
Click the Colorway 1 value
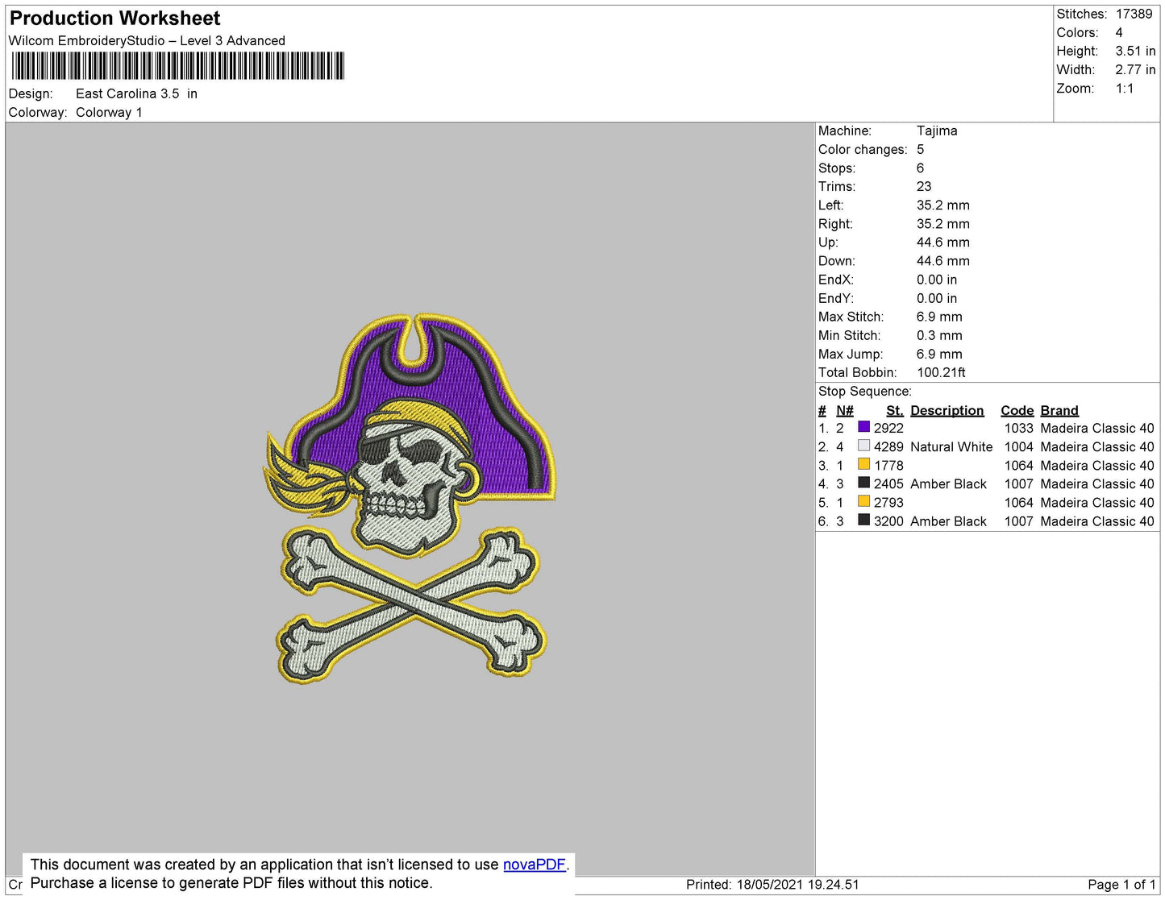pyautogui.click(x=109, y=112)
